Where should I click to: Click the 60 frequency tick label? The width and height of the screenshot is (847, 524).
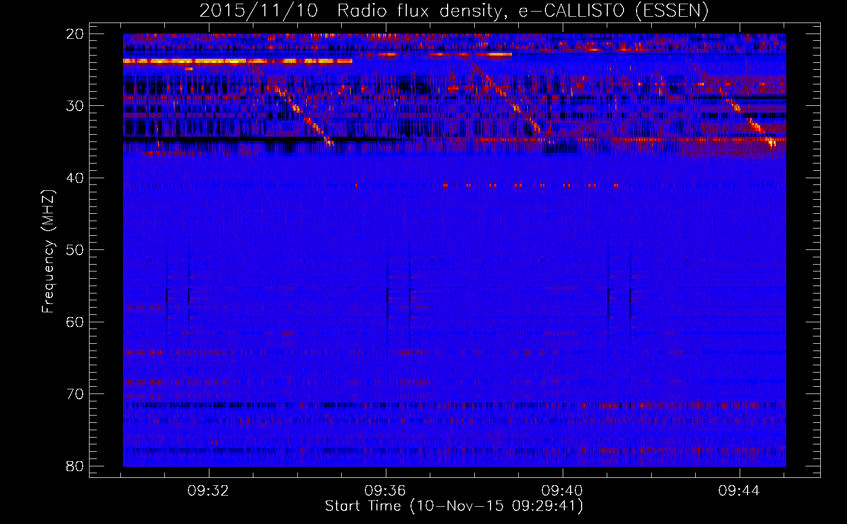(x=75, y=322)
